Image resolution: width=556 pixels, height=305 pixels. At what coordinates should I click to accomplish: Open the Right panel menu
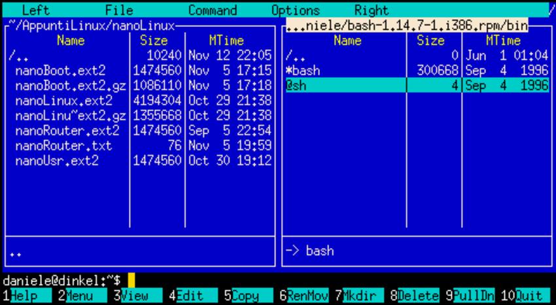click(371, 10)
